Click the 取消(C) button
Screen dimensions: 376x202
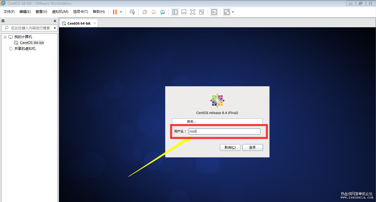point(230,147)
